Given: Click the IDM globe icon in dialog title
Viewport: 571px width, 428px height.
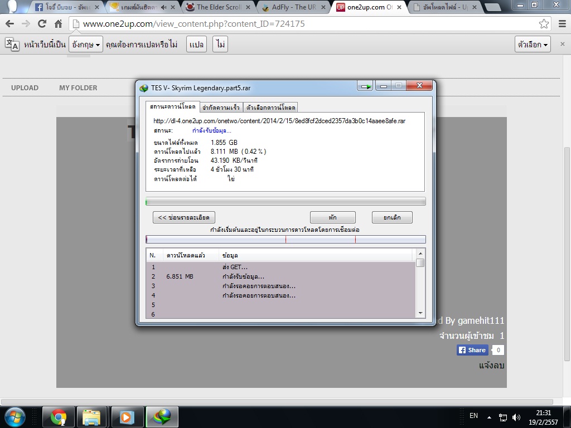Looking at the screenshot, I should 144,87.
